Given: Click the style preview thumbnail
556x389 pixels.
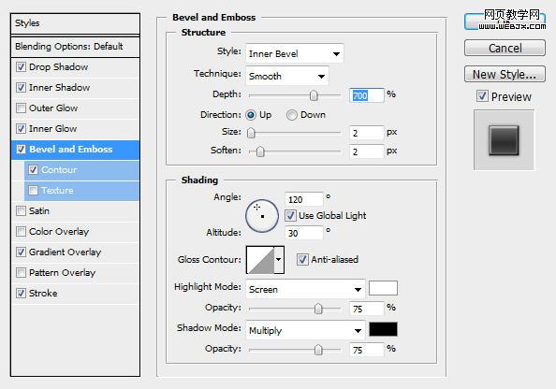Looking at the screenshot, I should point(504,140).
